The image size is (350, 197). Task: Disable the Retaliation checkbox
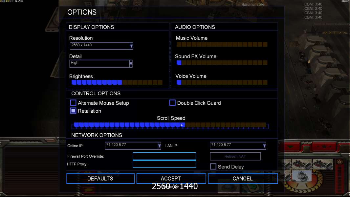pyautogui.click(x=73, y=111)
